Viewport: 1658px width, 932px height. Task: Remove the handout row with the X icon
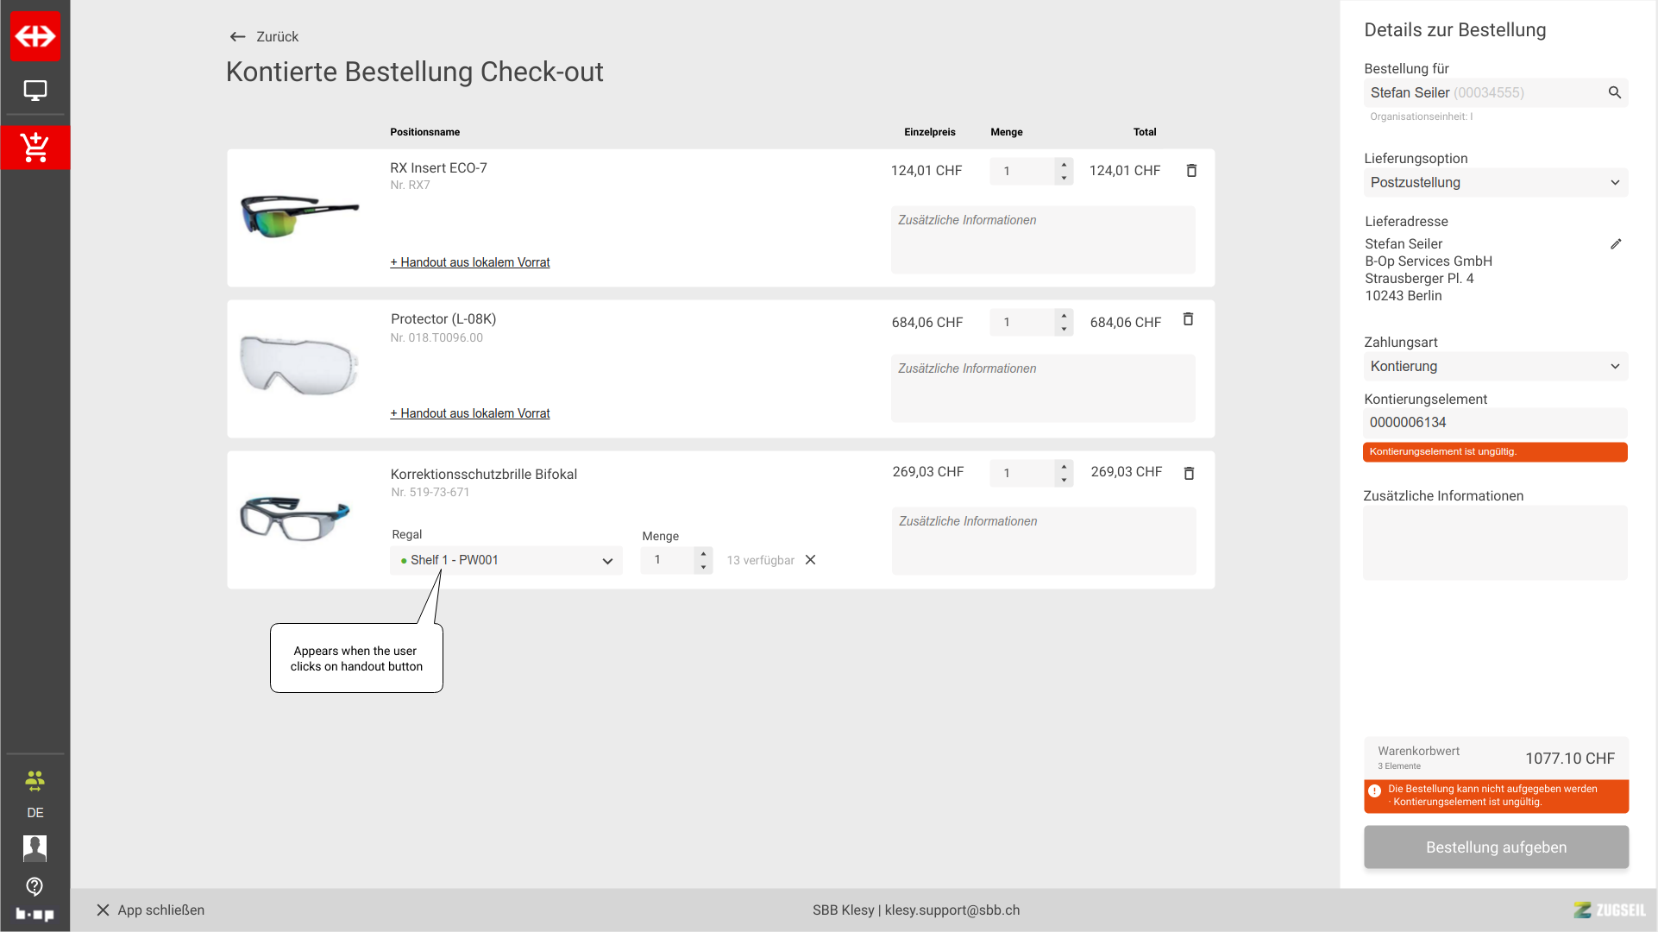point(810,560)
